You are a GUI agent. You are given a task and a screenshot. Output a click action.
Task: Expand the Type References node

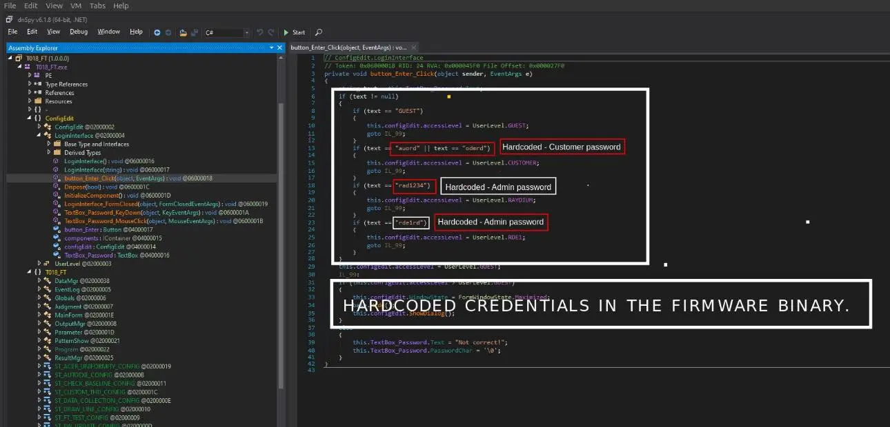pyautogui.click(x=30, y=84)
